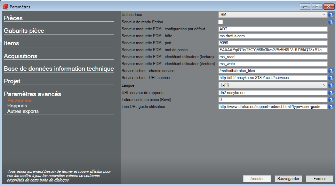The width and height of the screenshot is (336, 186).
Task: Open help for Serveur de rendu Ecrion
Action: pyautogui.click(x=331, y=22)
